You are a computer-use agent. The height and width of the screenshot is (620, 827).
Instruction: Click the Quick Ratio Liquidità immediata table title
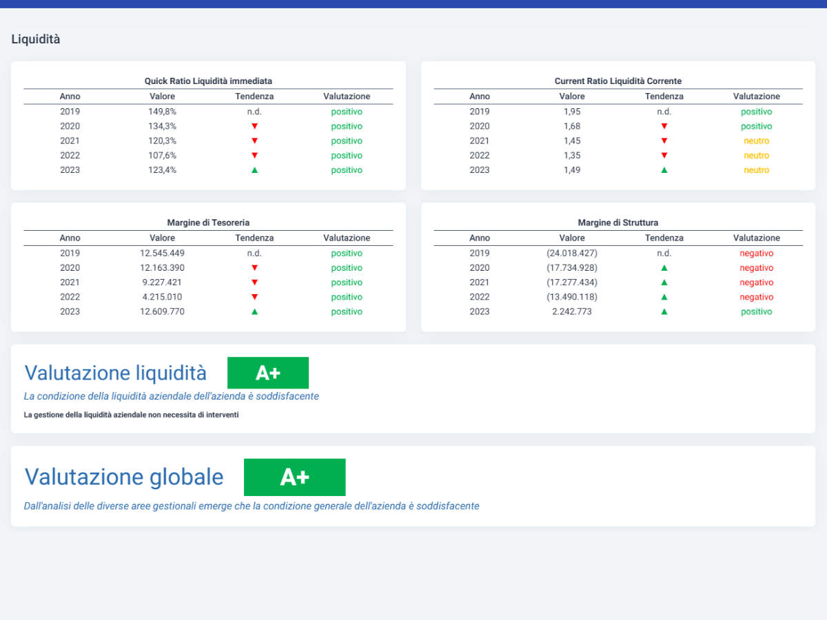click(x=208, y=81)
